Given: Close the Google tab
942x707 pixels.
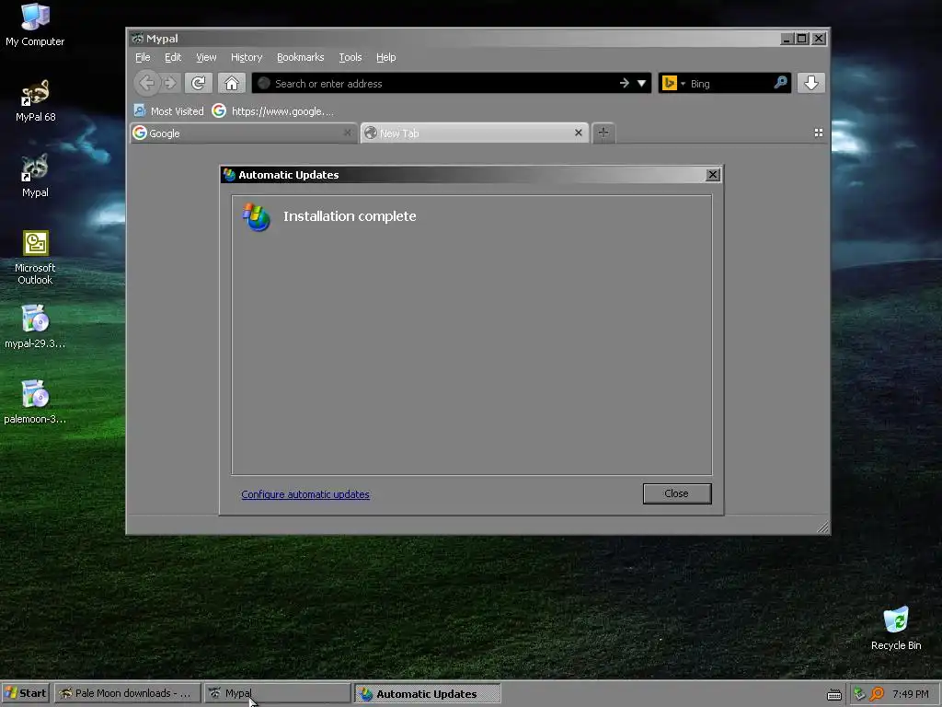Looking at the screenshot, I should click(347, 133).
